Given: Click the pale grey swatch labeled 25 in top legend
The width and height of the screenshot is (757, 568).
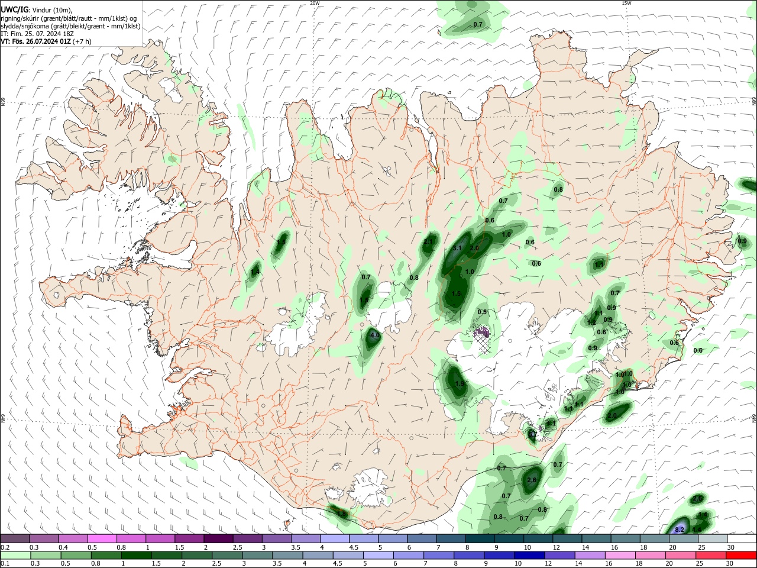Looking at the screenshot, I should pyautogui.click(x=713, y=539).
